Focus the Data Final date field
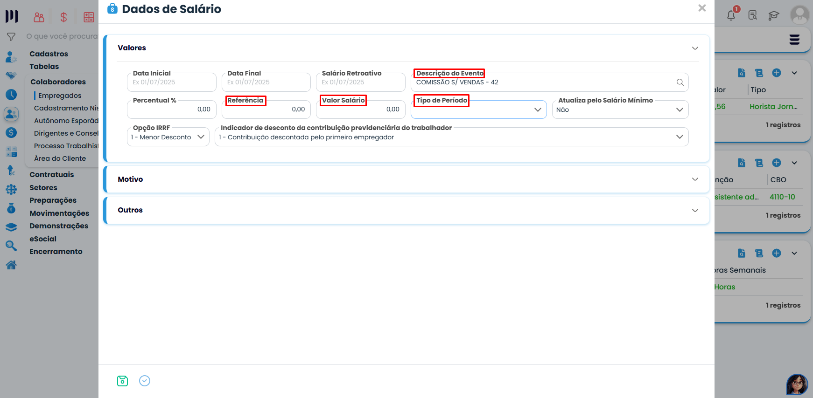The width and height of the screenshot is (813, 398). [266, 82]
